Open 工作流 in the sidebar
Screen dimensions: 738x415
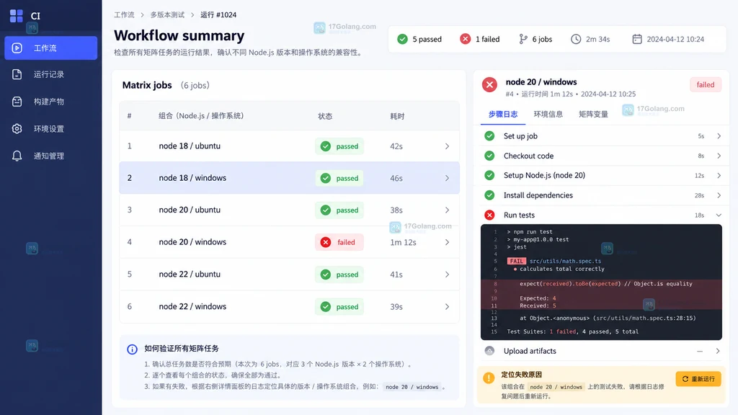click(x=51, y=48)
